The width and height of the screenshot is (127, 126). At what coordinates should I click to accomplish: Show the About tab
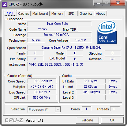[100, 13]
